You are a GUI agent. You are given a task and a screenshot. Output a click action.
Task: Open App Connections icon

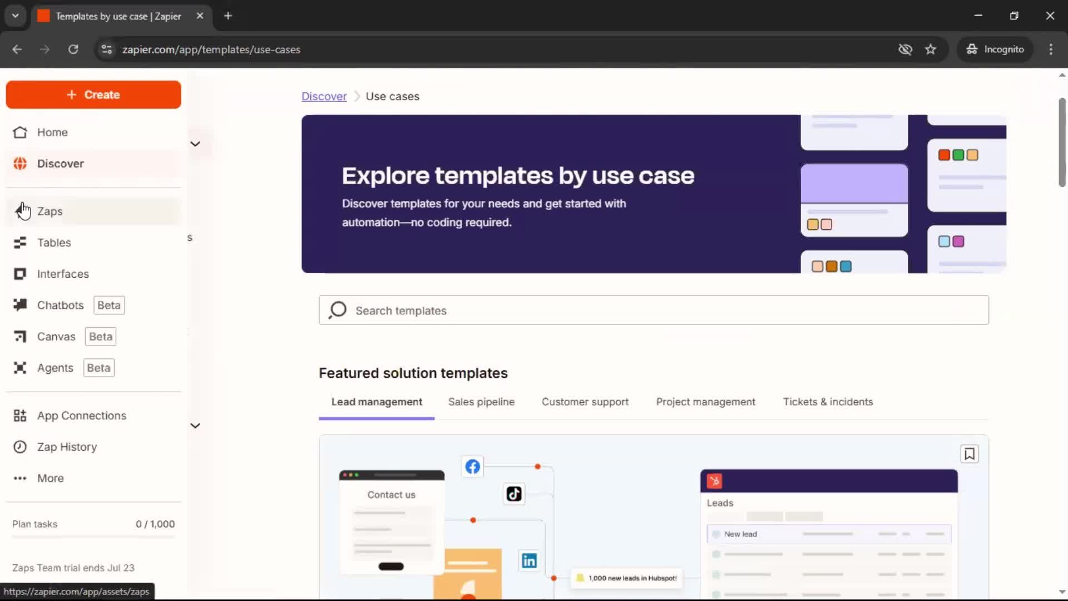pyautogui.click(x=20, y=416)
